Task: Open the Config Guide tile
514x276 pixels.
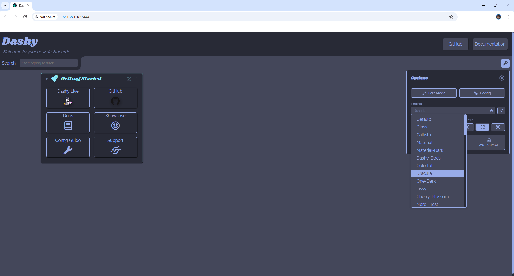Action: pos(68,147)
